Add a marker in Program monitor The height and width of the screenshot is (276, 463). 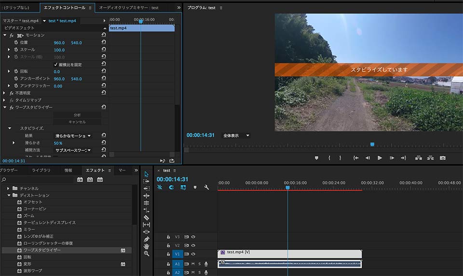click(x=316, y=158)
